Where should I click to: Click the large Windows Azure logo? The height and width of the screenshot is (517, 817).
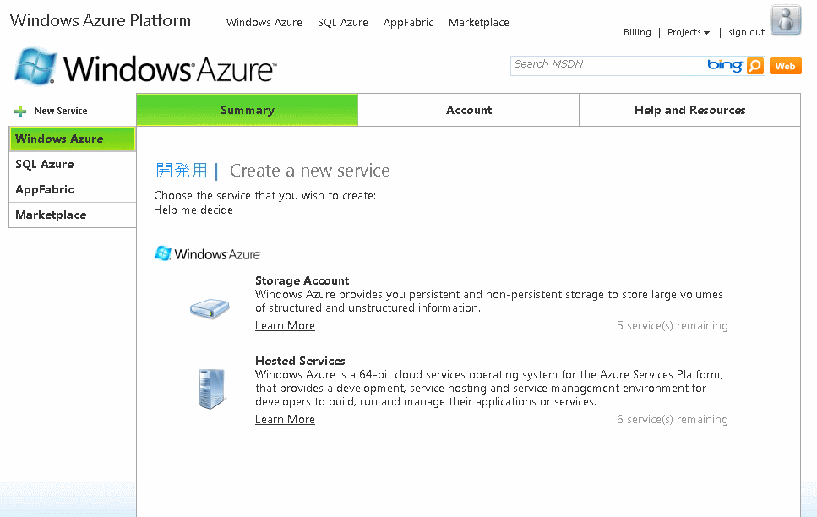click(144, 67)
